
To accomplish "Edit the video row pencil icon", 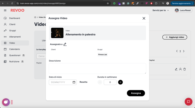I will click(x=176, y=69).
